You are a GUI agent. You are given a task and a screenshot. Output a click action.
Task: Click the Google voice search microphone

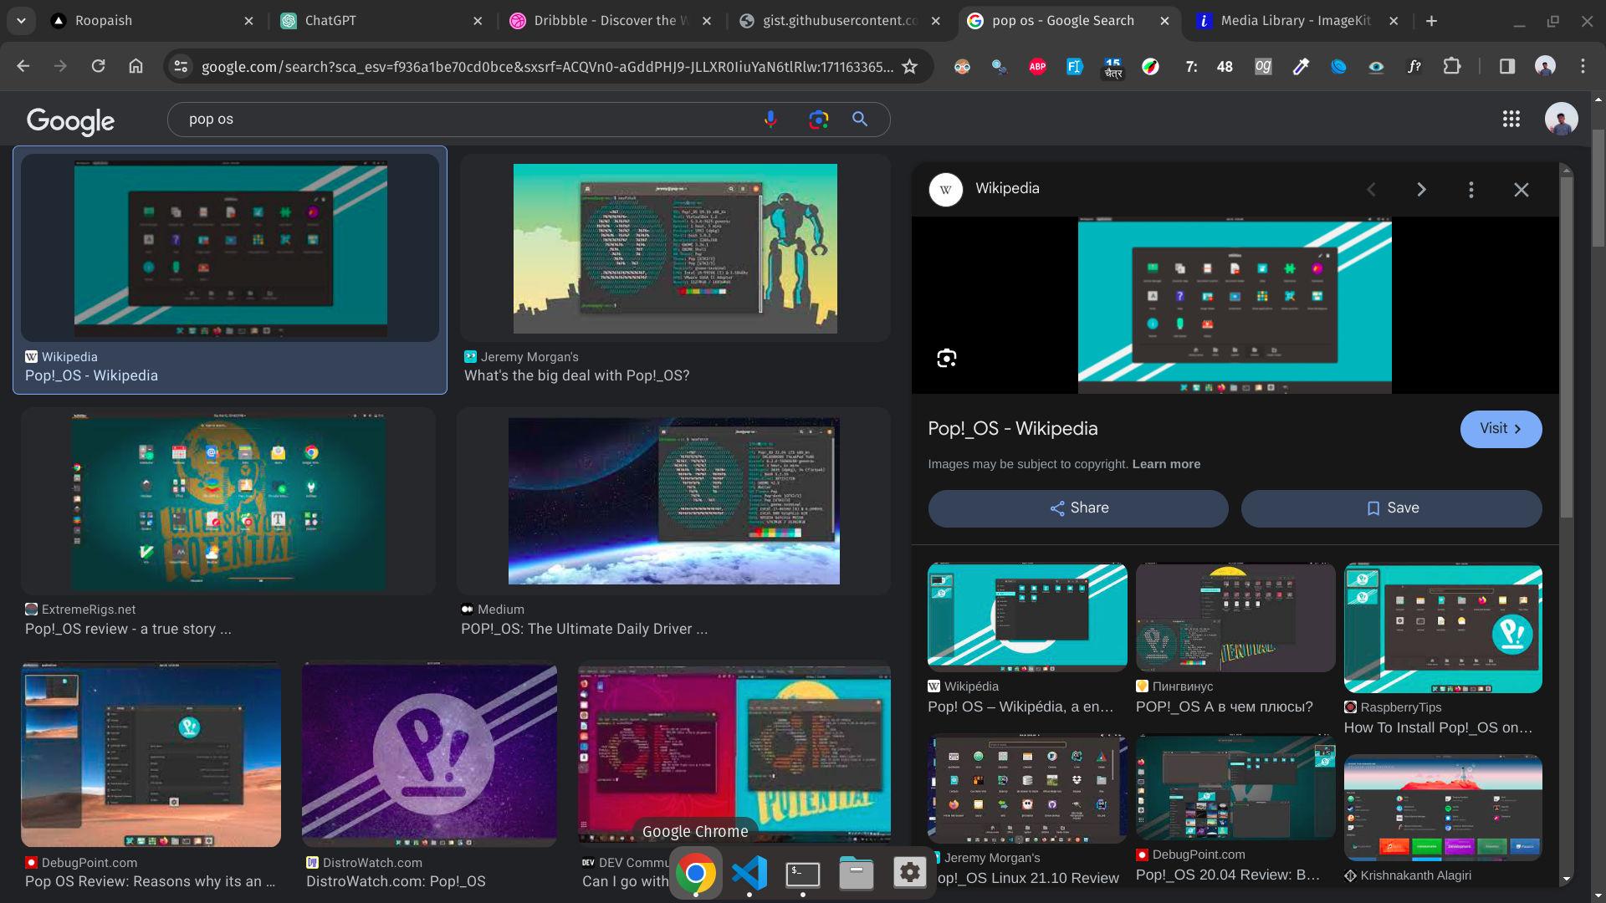pyautogui.click(x=770, y=119)
